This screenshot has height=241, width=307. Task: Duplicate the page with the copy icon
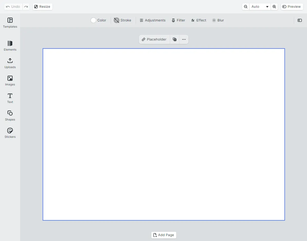[174, 39]
